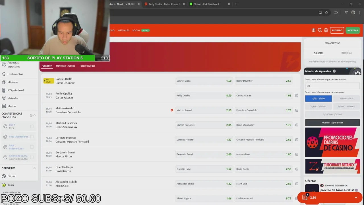Tick the Copa Sudamericana checkbox
The image size is (364, 205).
click(32, 147)
